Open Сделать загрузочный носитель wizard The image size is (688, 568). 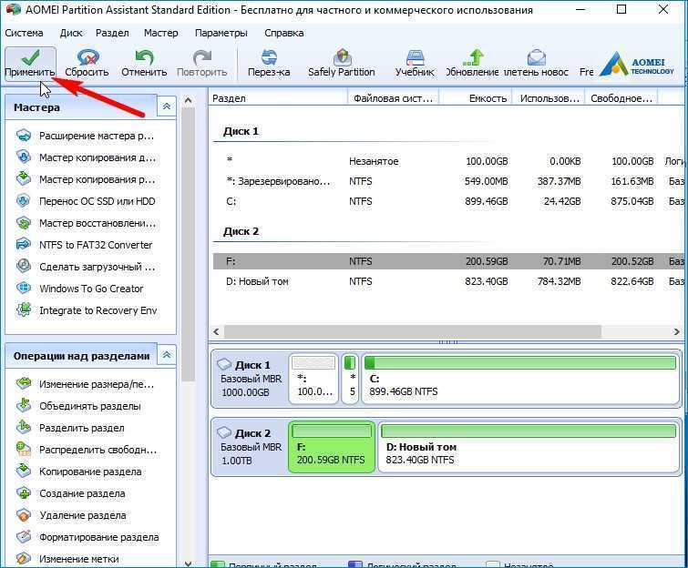pyautogui.click(x=85, y=267)
